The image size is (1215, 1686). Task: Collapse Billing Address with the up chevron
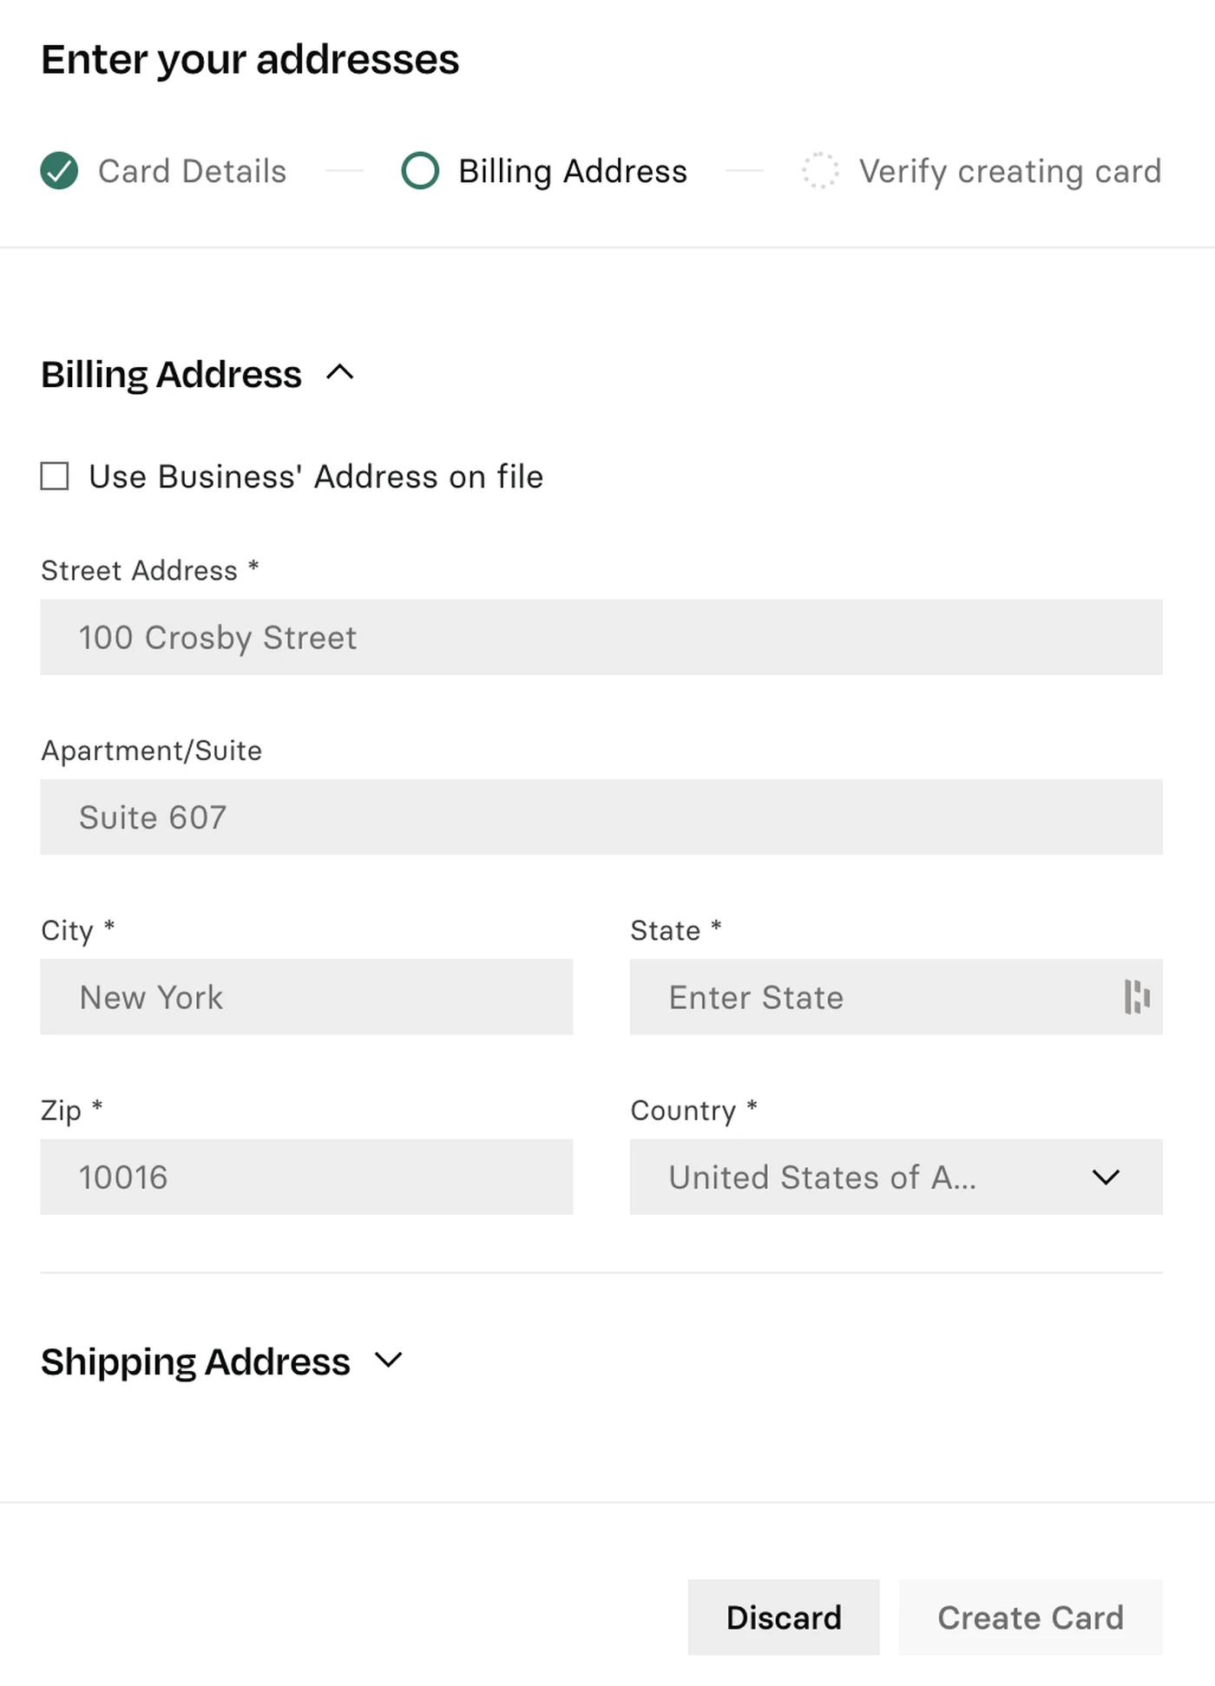[x=340, y=373]
